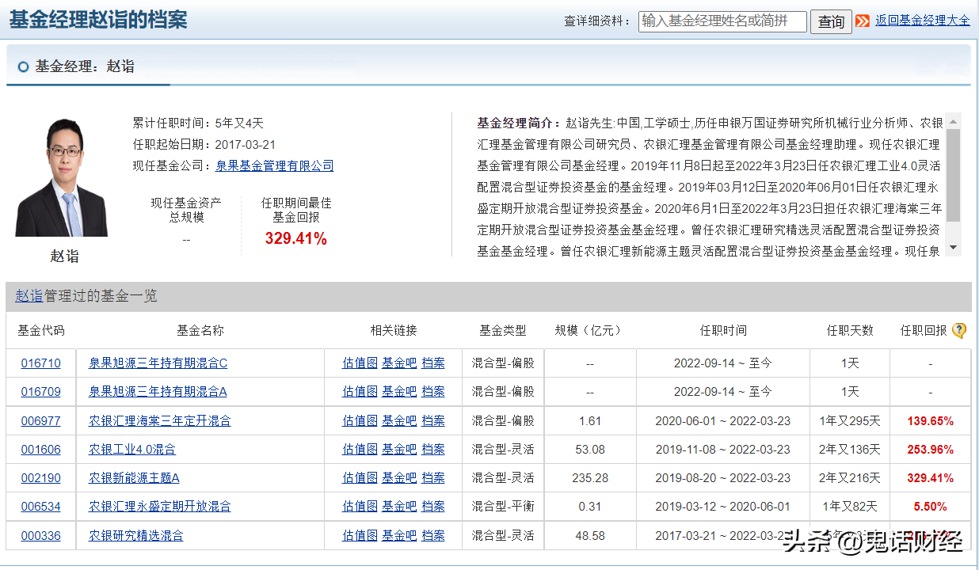Image resolution: width=979 pixels, height=570 pixels.
Task: Click 2年又136天 tenure days cell
Action: click(x=850, y=450)
